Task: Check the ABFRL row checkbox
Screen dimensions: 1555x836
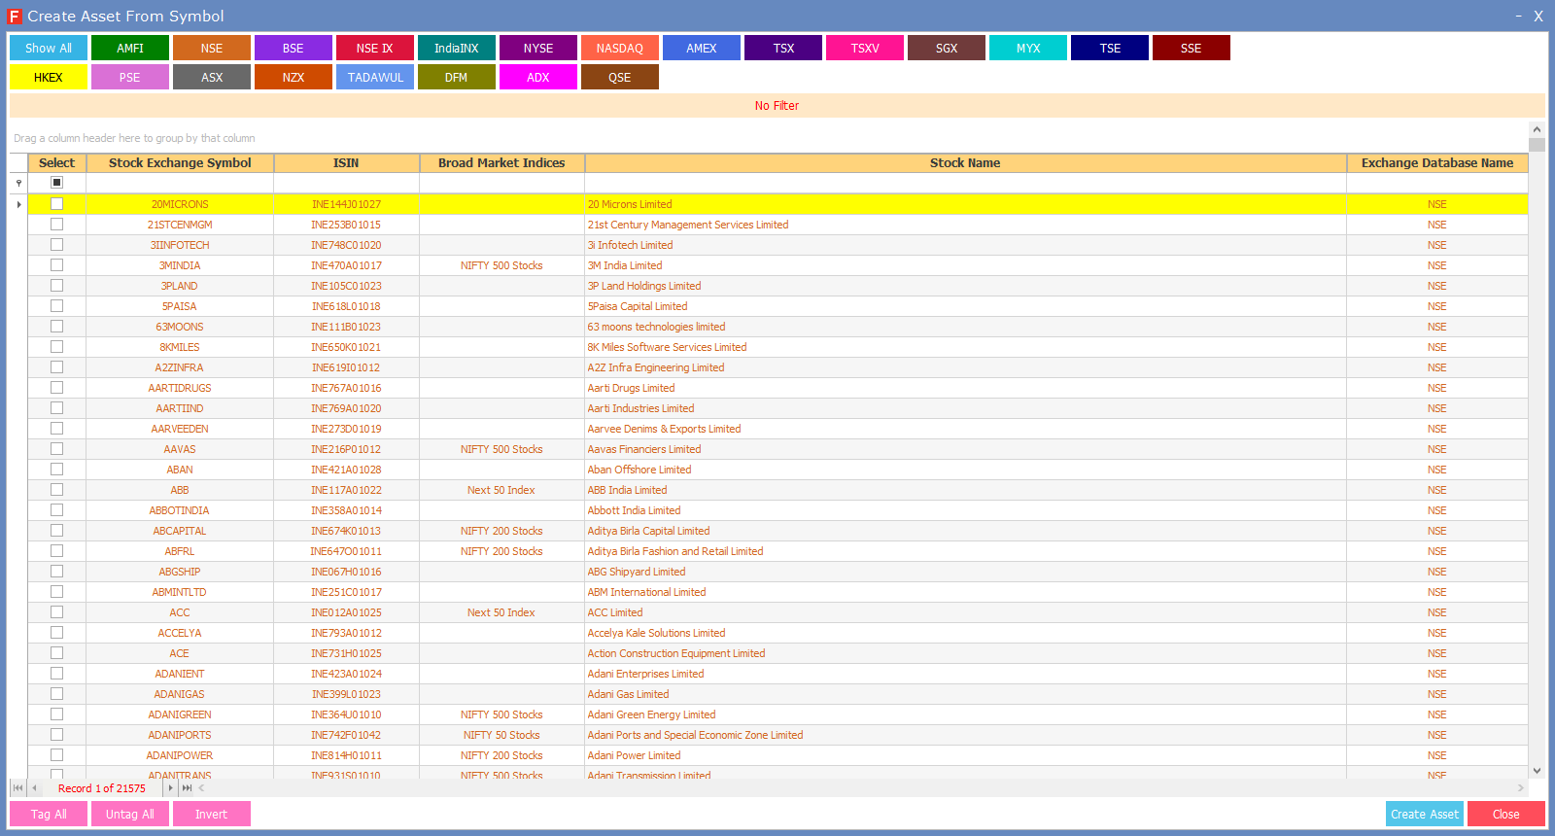Action: coord(56,551)
